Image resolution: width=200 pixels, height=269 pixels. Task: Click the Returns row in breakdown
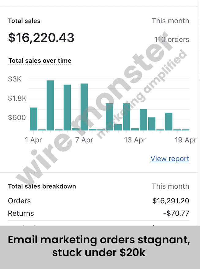[98, 213]
